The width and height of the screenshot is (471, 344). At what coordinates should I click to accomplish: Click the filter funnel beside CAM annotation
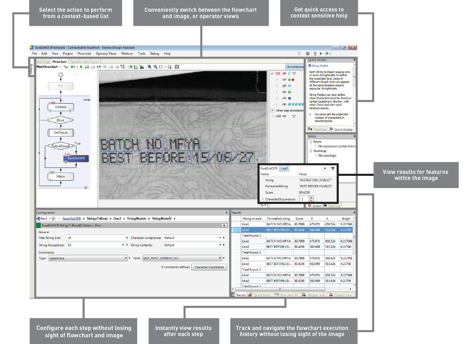click(x=294, y=116)
